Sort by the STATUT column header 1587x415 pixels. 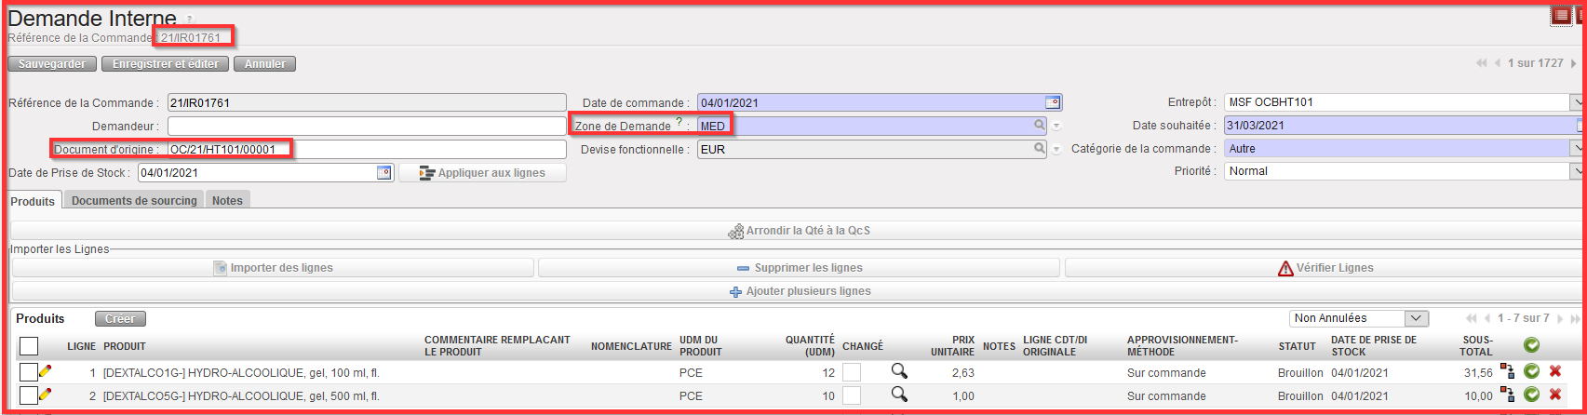(x=1298, y=346)
